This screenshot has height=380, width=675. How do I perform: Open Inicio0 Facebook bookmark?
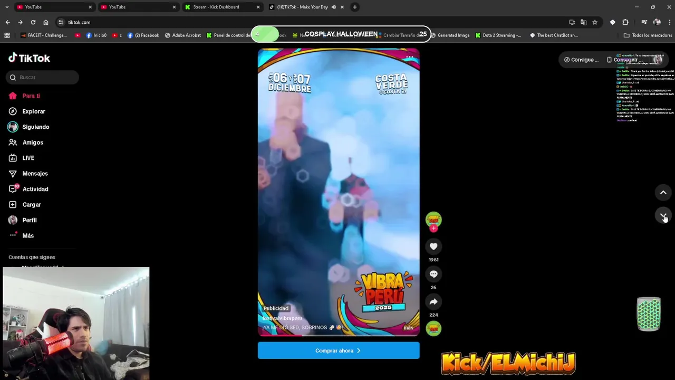(x=96, y=35)
